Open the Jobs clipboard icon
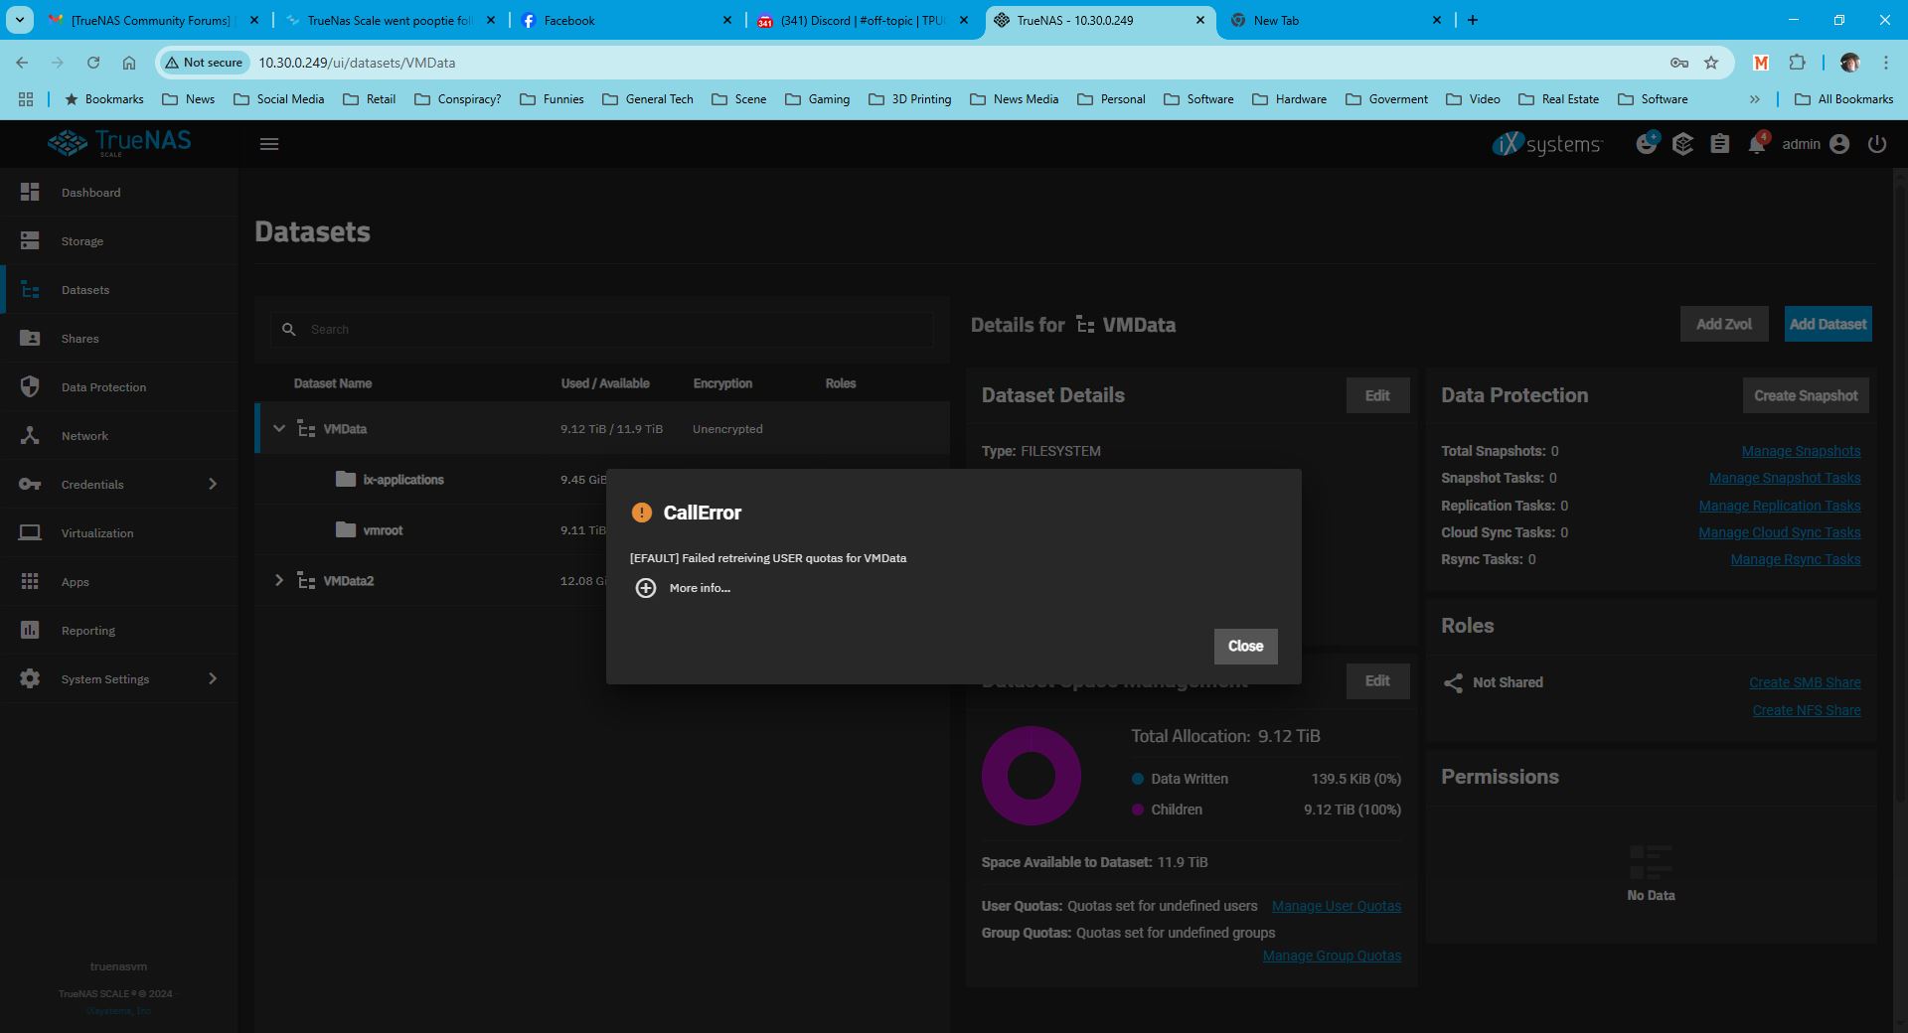The height and width of the screenshot is (1033, 1908). 1720,144
